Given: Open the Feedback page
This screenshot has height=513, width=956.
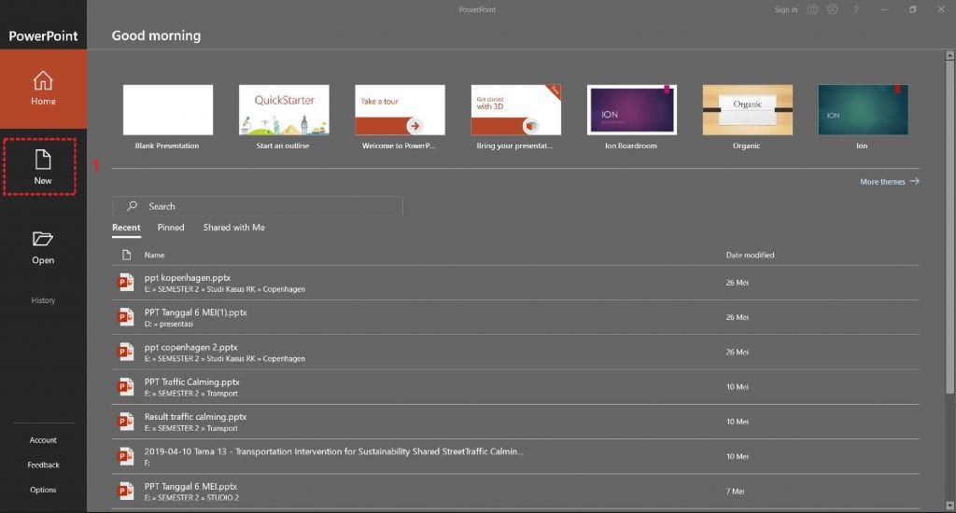Looking at the screenshot, I should [x=43, y=464].
